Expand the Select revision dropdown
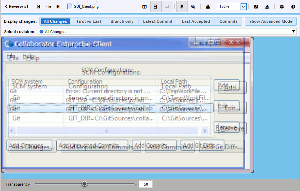The width and height of the screenshot is (300, 191). coord(294,32)
